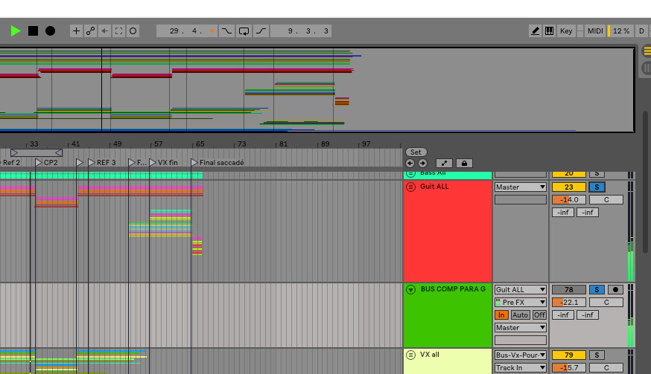Click the VX all volume slider -15.7

click(569, 368)
